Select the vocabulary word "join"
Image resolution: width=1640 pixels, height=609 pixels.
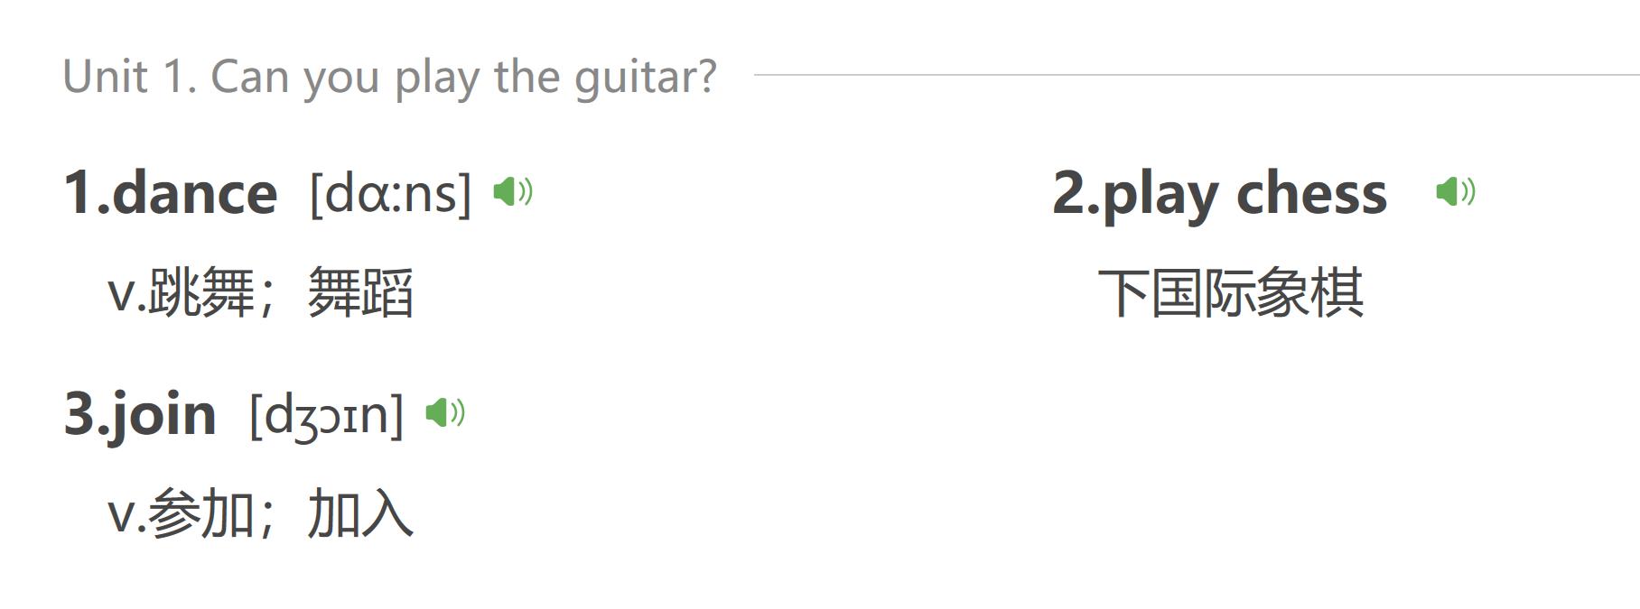click(x=163, y=415)
